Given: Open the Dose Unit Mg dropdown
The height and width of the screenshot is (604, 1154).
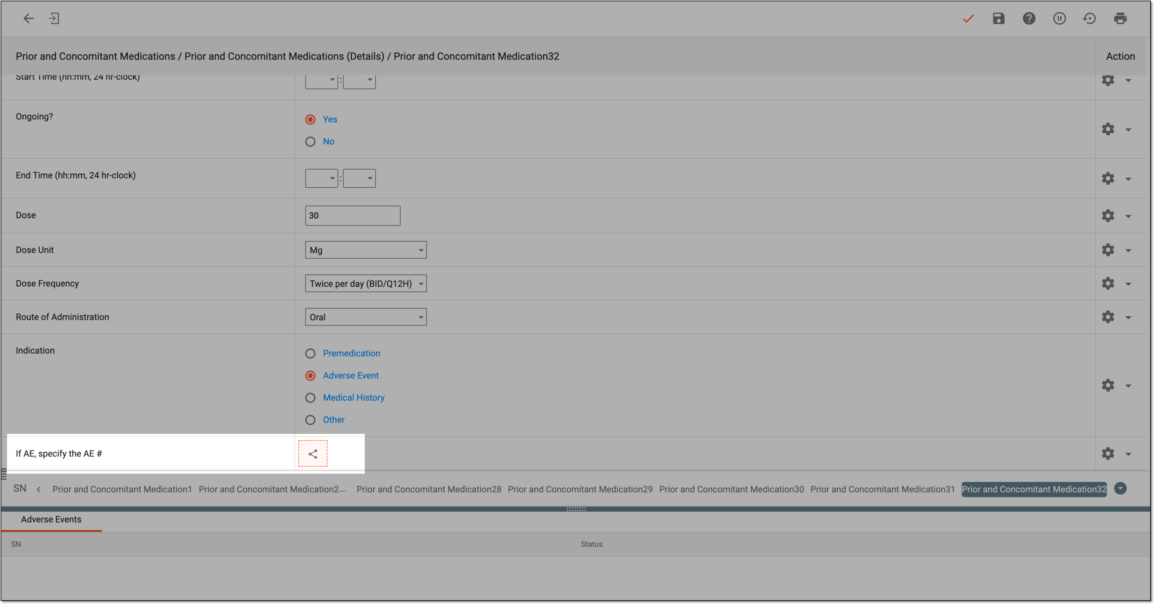Looking at the screenshot, I should pyautogui.click(x=366, y=250).
